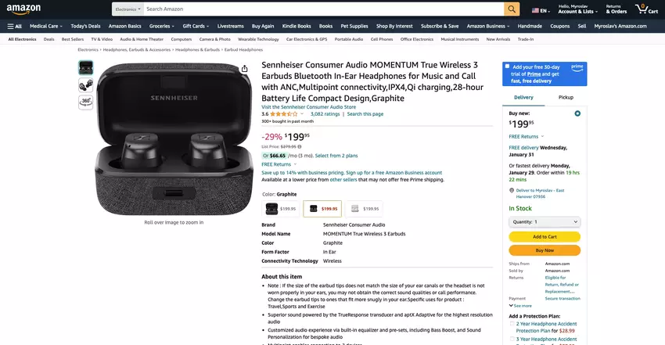The width and height of the screenshot is (665, 345).
Task: Select the Buy new radio button
Action: point(577,113)
